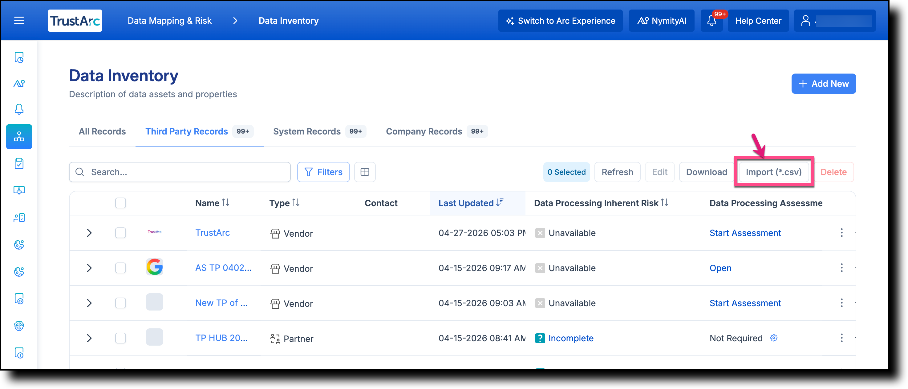Open the column layout grid icon
Screen dimensions: 908x389
[x=365, y=172]
